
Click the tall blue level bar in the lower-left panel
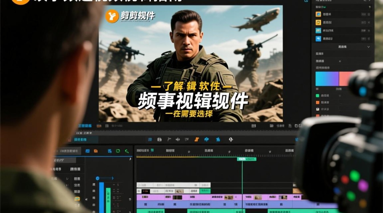tap(101, 198)
